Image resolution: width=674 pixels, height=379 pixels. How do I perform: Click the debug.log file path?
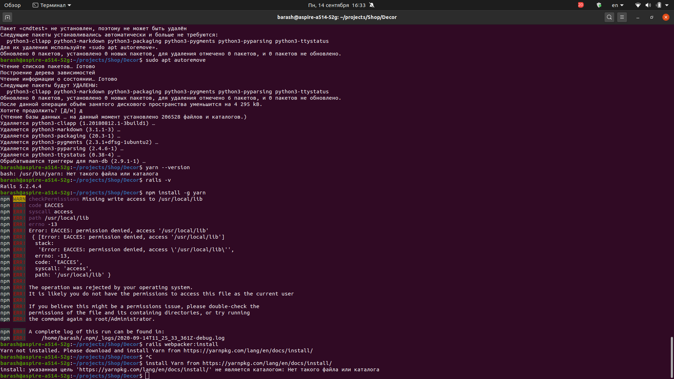[133, 338]
